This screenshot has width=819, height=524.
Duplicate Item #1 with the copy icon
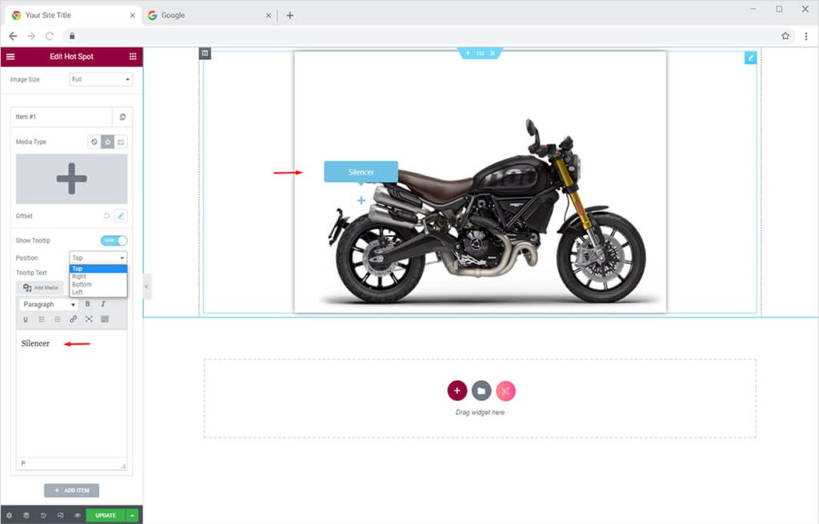point(122,117)
